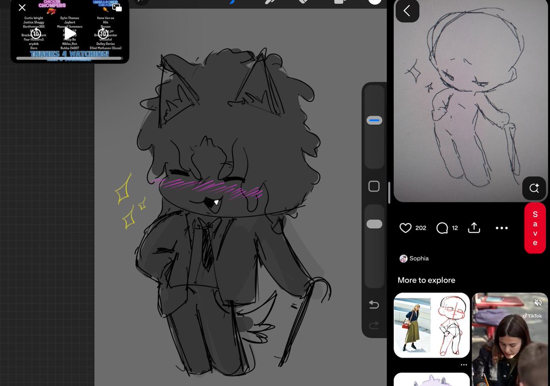This screenshot has height=386, width=550.
Task: Open the 12 comments count
Action: [455, 228]
